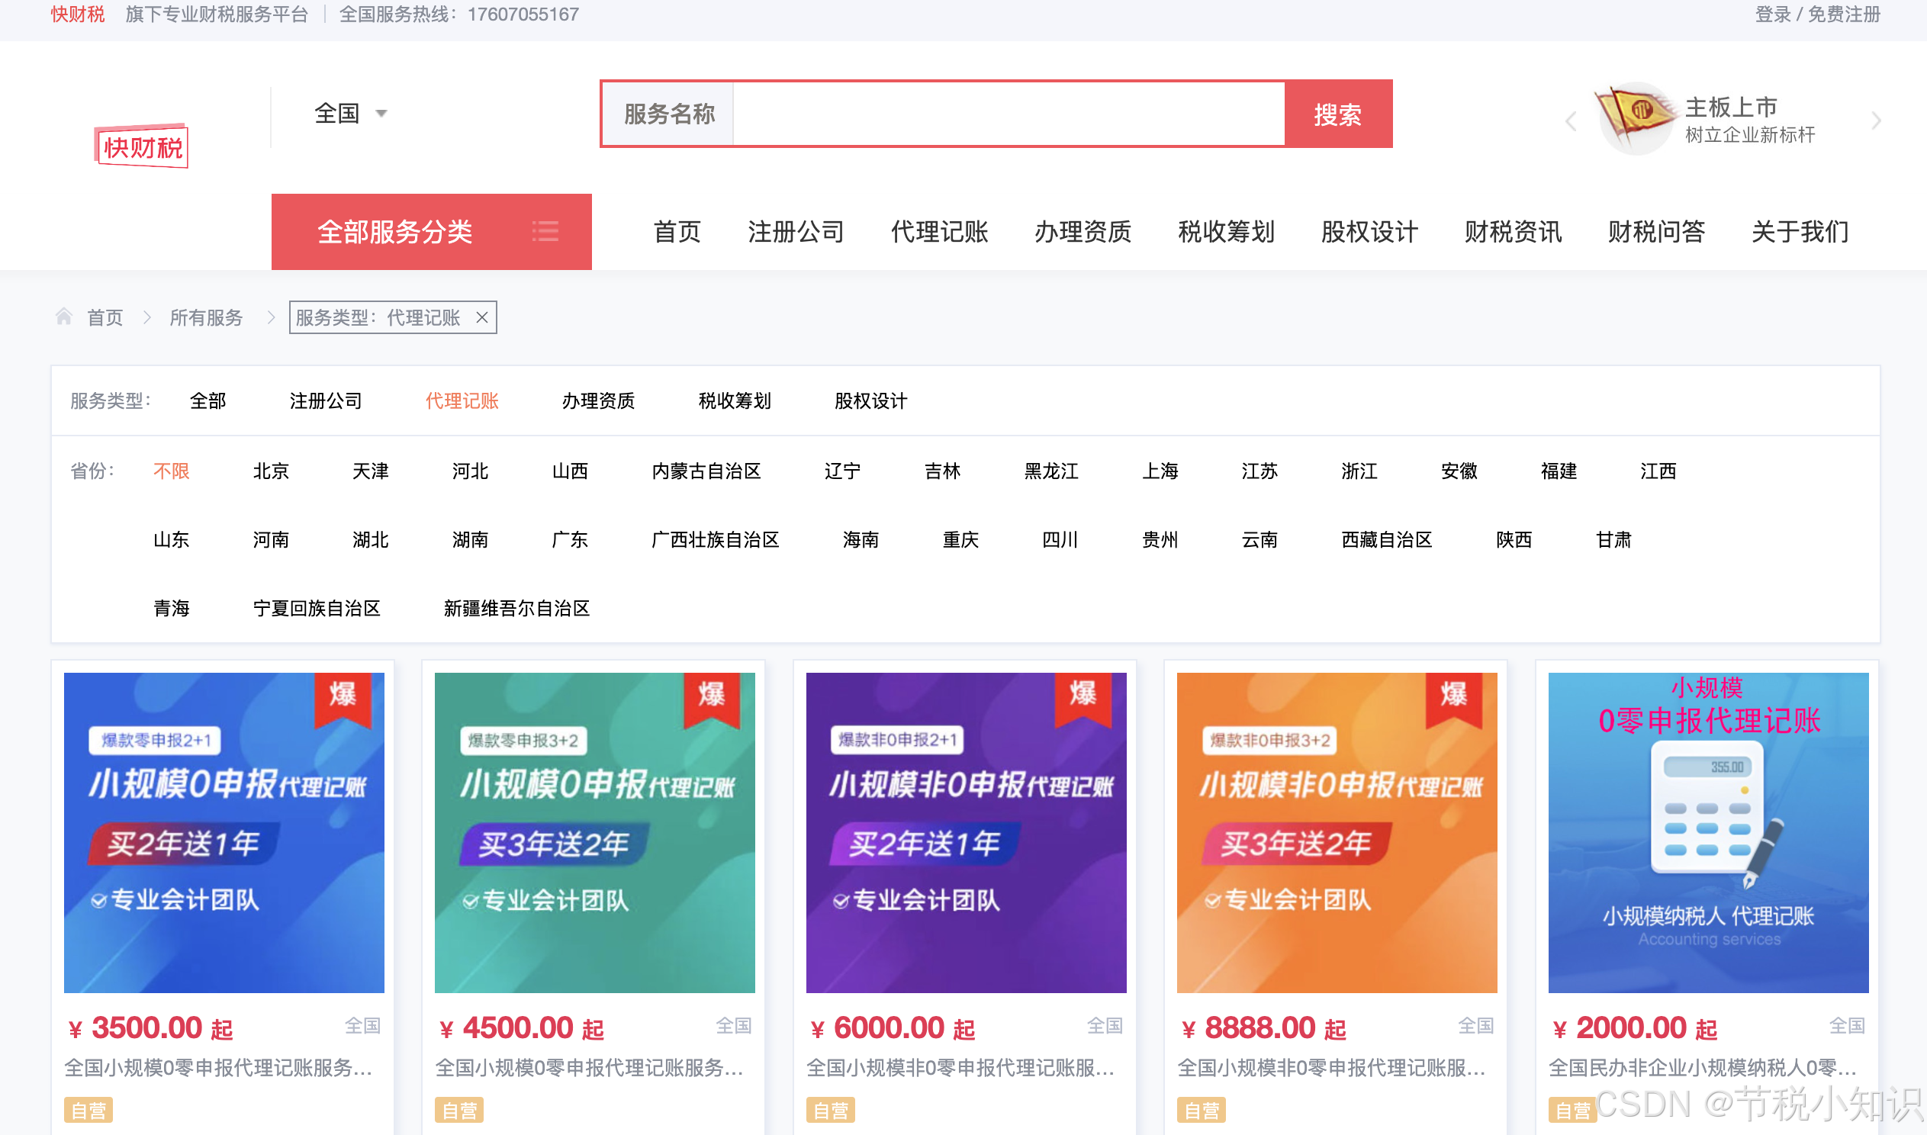The width and height of the screenshot is (1927, 1135).
Task: Click the red 搜索 search button
Action: [1337, 114]
